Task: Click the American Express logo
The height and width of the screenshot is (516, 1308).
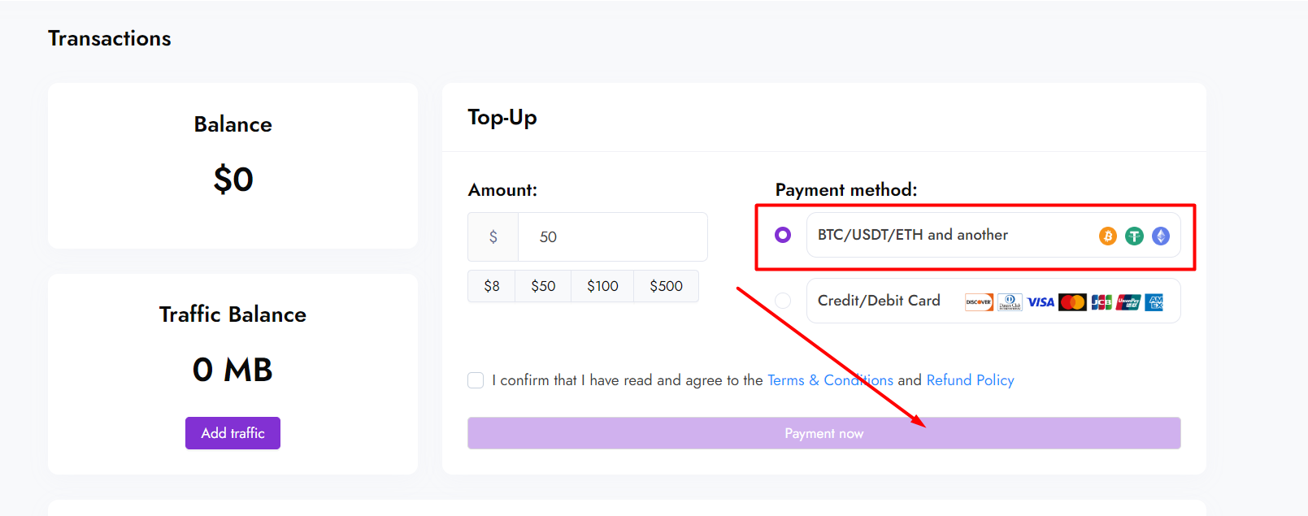Action: point(1155,302)
